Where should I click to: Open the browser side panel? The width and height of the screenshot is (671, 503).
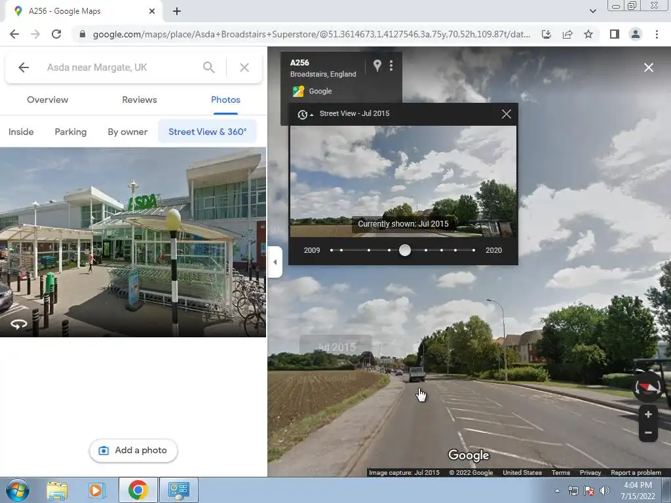pos(615,34)
